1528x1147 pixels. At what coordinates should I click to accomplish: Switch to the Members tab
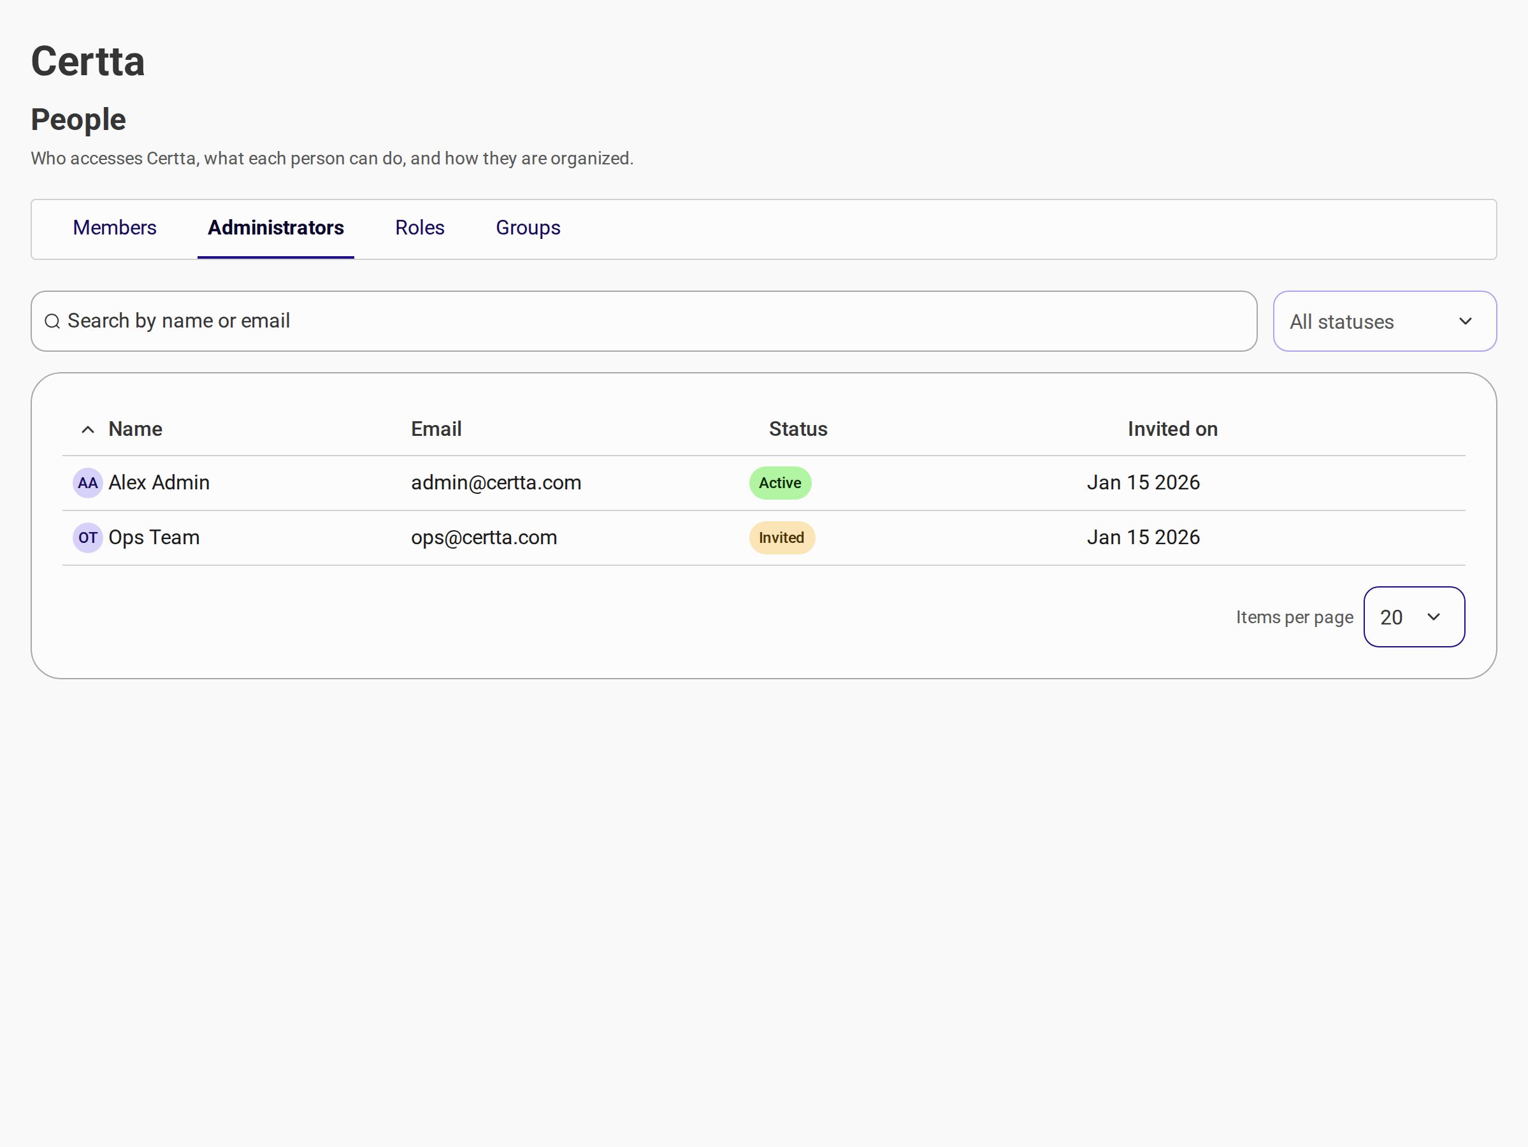(x=115, y=228)
